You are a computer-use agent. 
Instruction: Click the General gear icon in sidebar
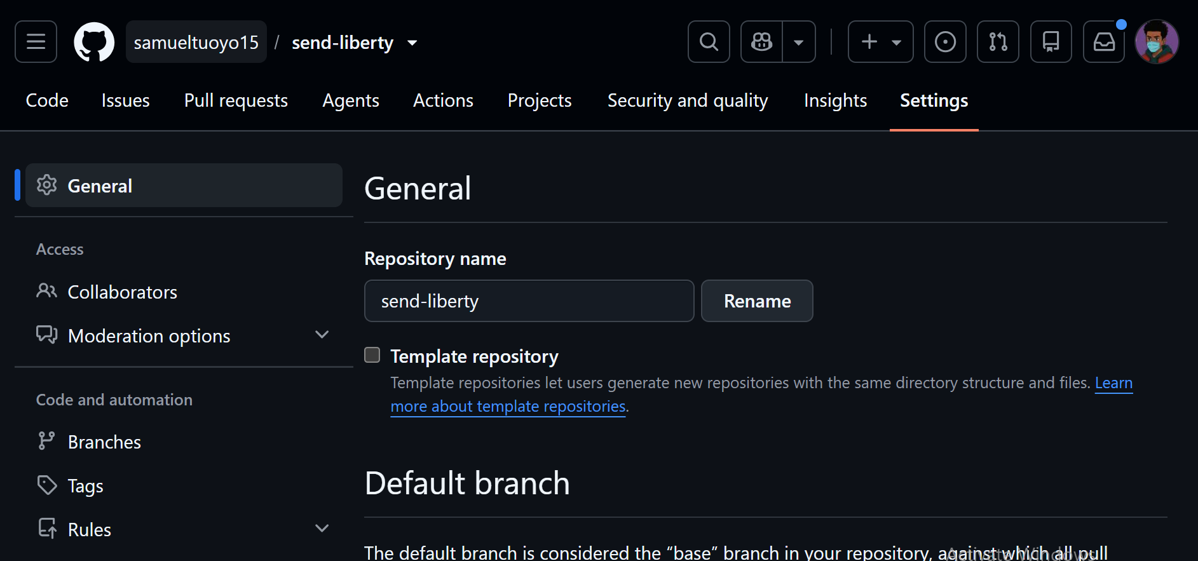pyautogui.click(x=47, y=185)
